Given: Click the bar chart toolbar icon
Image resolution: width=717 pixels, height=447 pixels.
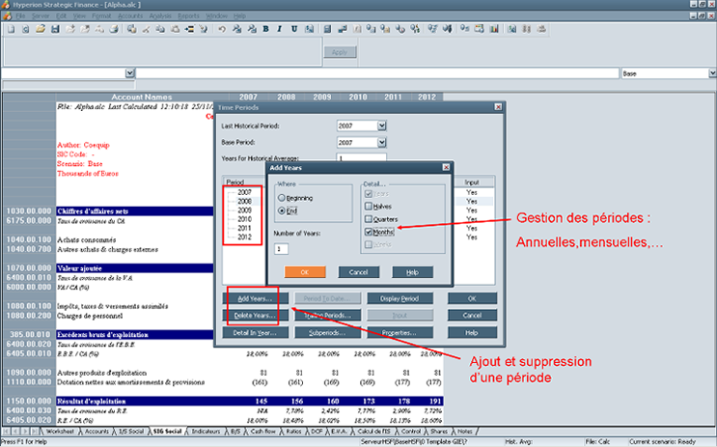Looking at the screenshot, I should [494, 29].
